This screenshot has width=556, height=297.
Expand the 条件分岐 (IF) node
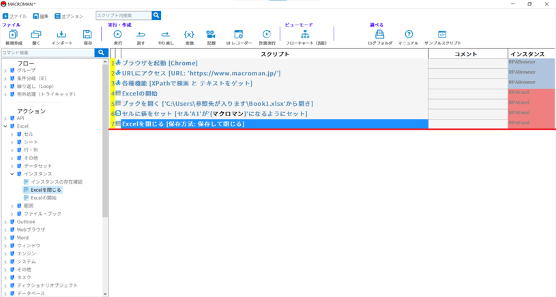coord(5,79)
